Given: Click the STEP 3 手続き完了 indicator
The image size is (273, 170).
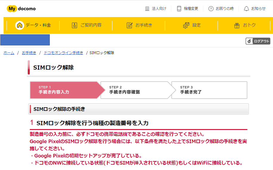Looking at the screenshot, I should coord(209,90).
